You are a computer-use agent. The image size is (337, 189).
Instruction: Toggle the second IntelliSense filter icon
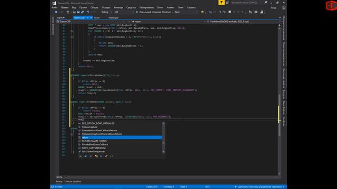85,156
